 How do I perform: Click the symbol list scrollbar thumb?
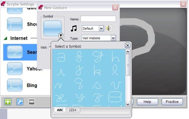tap(128, 65)
